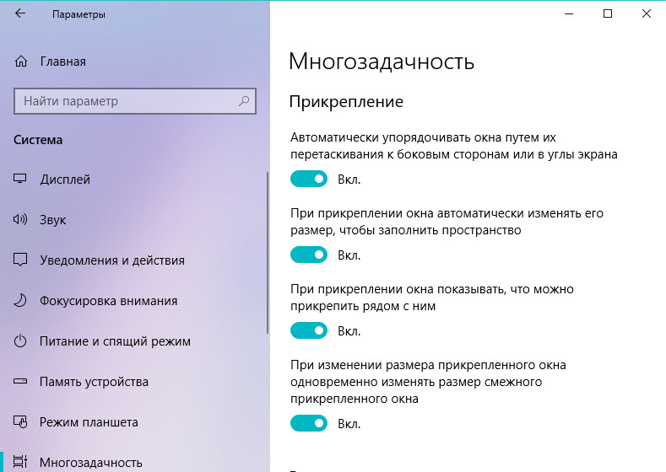Click text 'При прикреплении окна автоматически изменять его'
The height and width of the screenshot is (472, 666).
[447, 213]
